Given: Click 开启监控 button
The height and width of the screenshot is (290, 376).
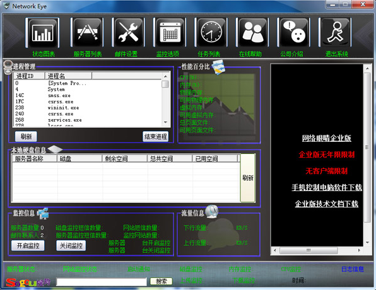Looking at the screenshot, I should (x=28, y=246).
